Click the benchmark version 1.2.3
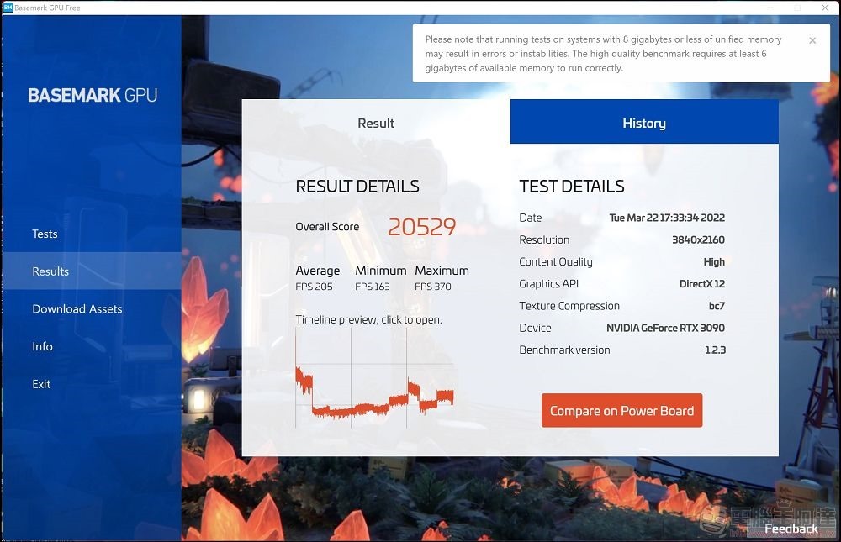 click(715, 350)
